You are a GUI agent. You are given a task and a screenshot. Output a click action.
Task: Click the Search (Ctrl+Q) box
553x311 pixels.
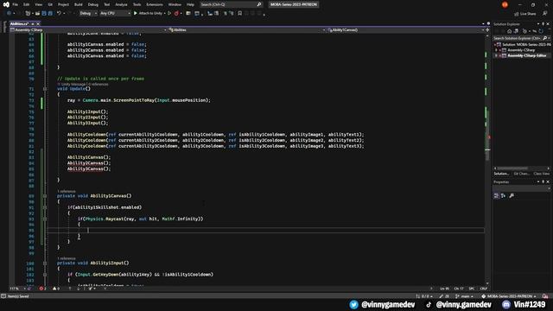[231, 4]
